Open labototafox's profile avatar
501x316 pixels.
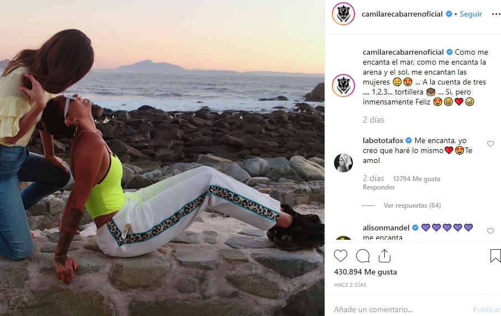point(343,163)
